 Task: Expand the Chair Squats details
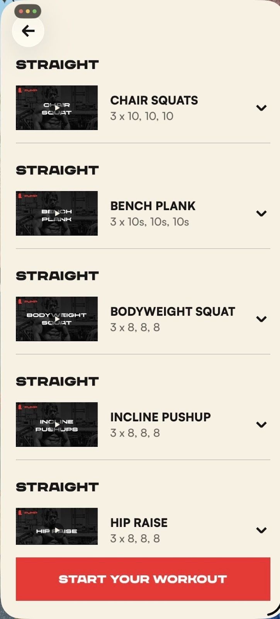coord(261,108)
